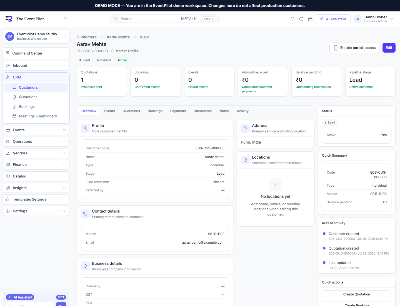Click the Business details card icon
Viewport: 400px width, 306px height.
click(85, 266)
